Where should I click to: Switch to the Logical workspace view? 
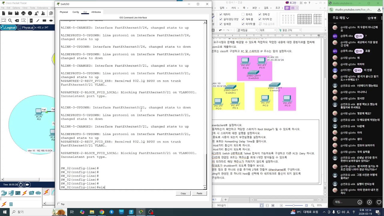8,28
